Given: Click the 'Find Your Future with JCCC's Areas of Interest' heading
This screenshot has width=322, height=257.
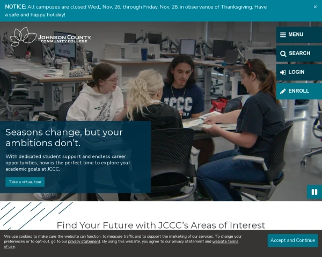Looking at the screenshot, I should (161, 225).
